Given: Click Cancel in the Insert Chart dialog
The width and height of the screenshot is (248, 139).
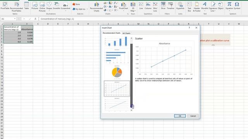Looking at the screenshot, I should [193, 116].
